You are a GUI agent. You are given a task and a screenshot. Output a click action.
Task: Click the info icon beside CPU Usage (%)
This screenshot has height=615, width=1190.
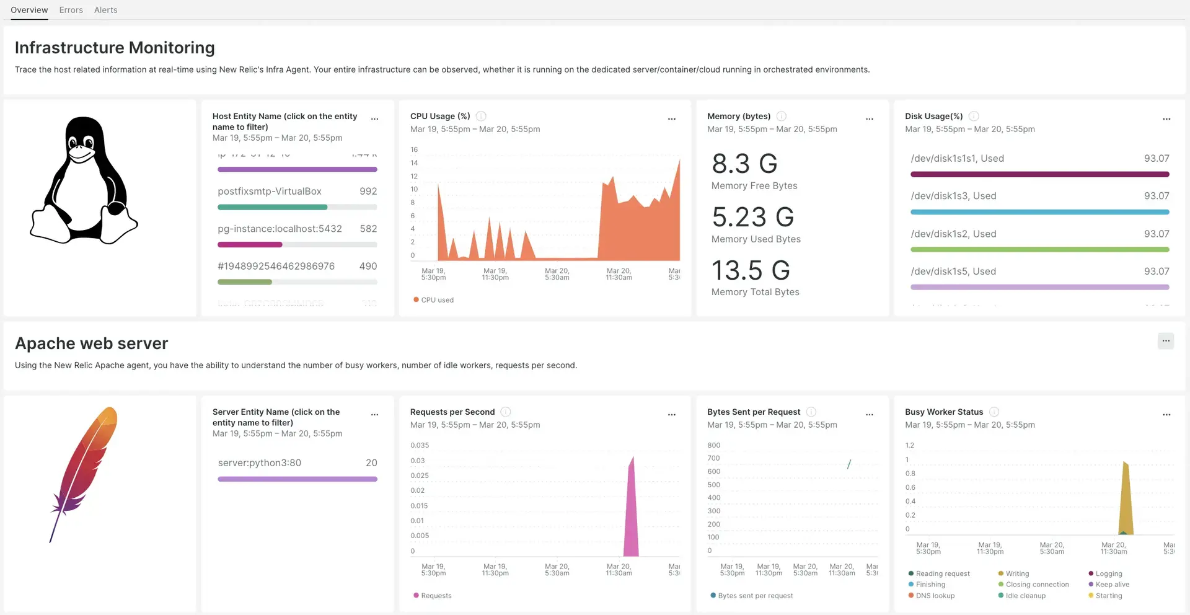point(481,117)
